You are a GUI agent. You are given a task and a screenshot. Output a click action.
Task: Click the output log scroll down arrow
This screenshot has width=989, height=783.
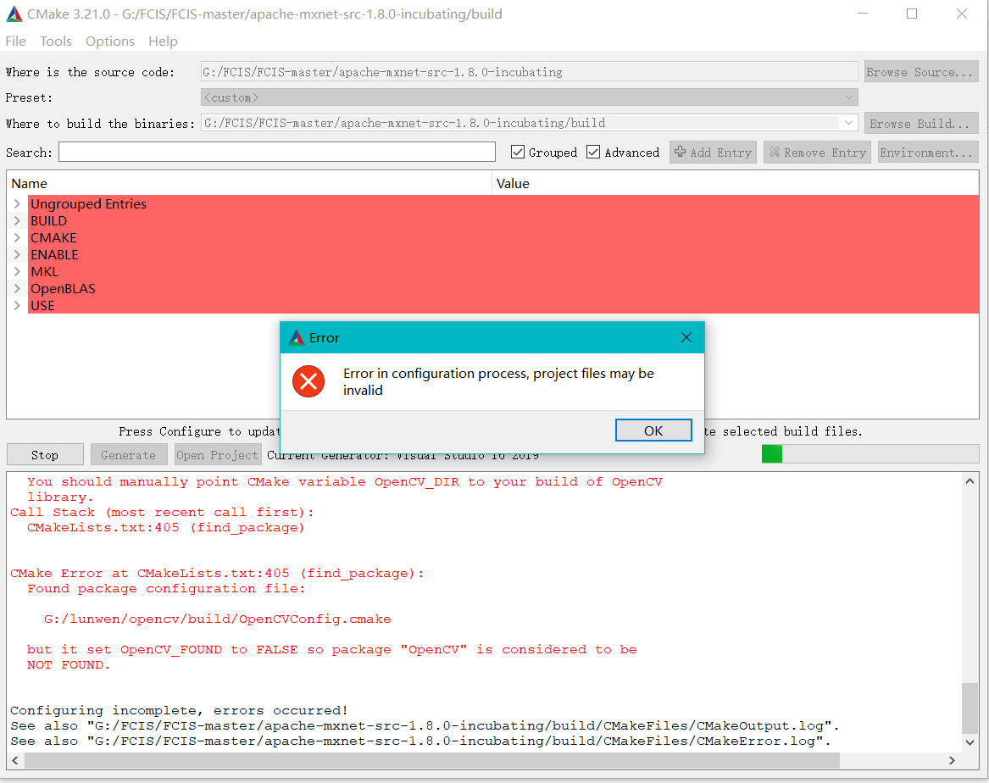970,742
